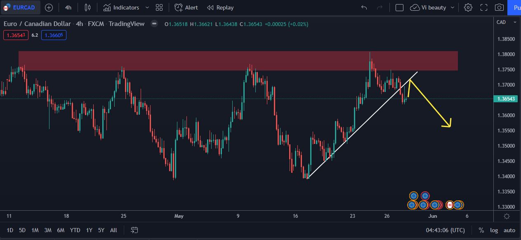Click the red sell price 1.36543 button
521x240 pixels.
coord(16,35)
